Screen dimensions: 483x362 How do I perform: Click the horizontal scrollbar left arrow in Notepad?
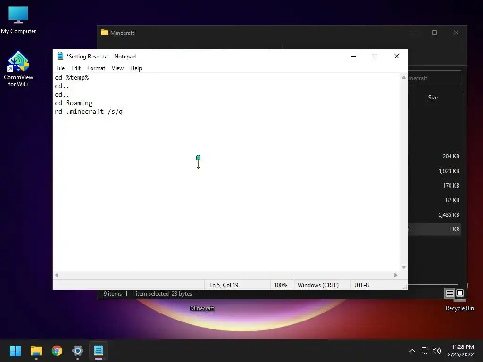point(57,275)
